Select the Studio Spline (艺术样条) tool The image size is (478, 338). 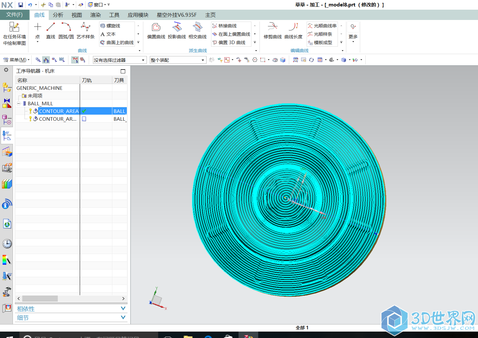click(86, 31)
